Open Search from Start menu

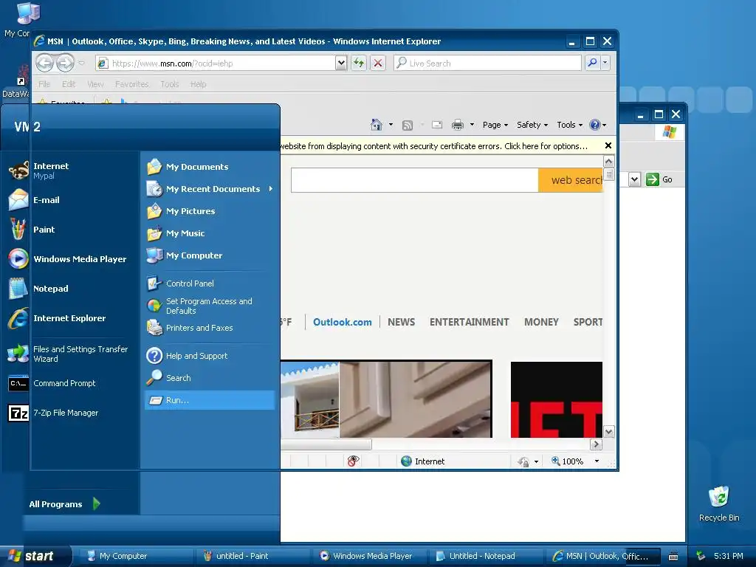point(210,378)
